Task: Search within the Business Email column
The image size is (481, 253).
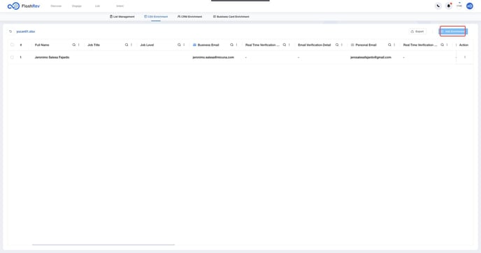Action: 231,45
